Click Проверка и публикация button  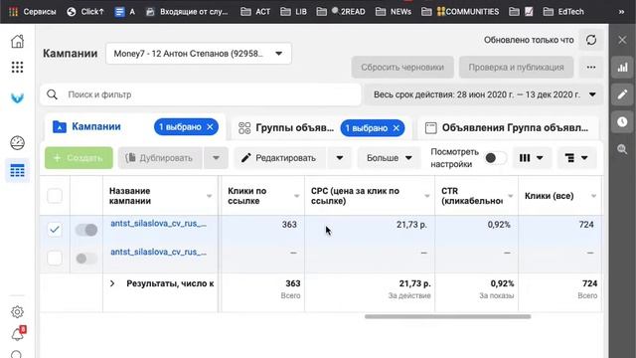pyautogui.click(x=516, y=68)
